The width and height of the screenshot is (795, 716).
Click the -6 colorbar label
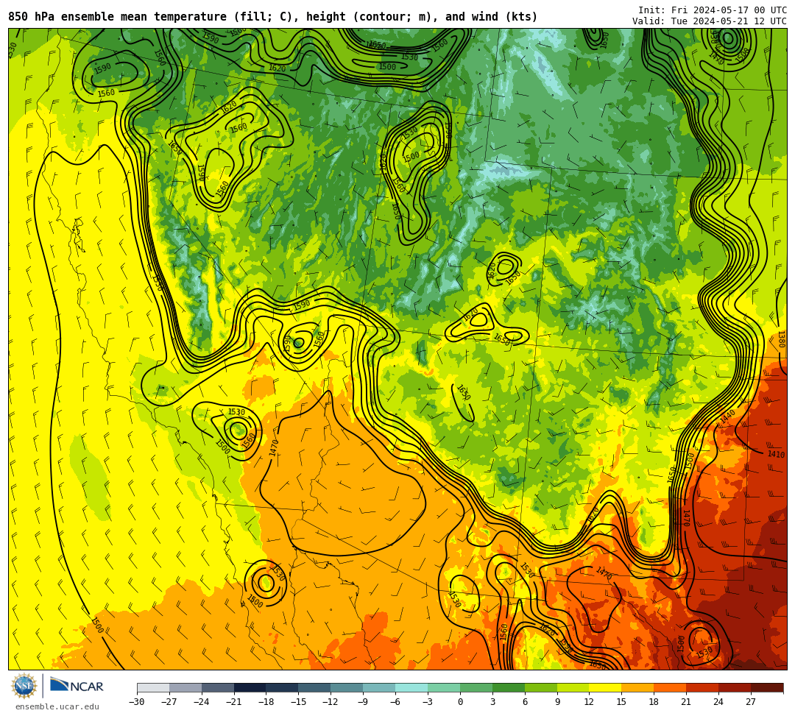click(x=395, y=702)
